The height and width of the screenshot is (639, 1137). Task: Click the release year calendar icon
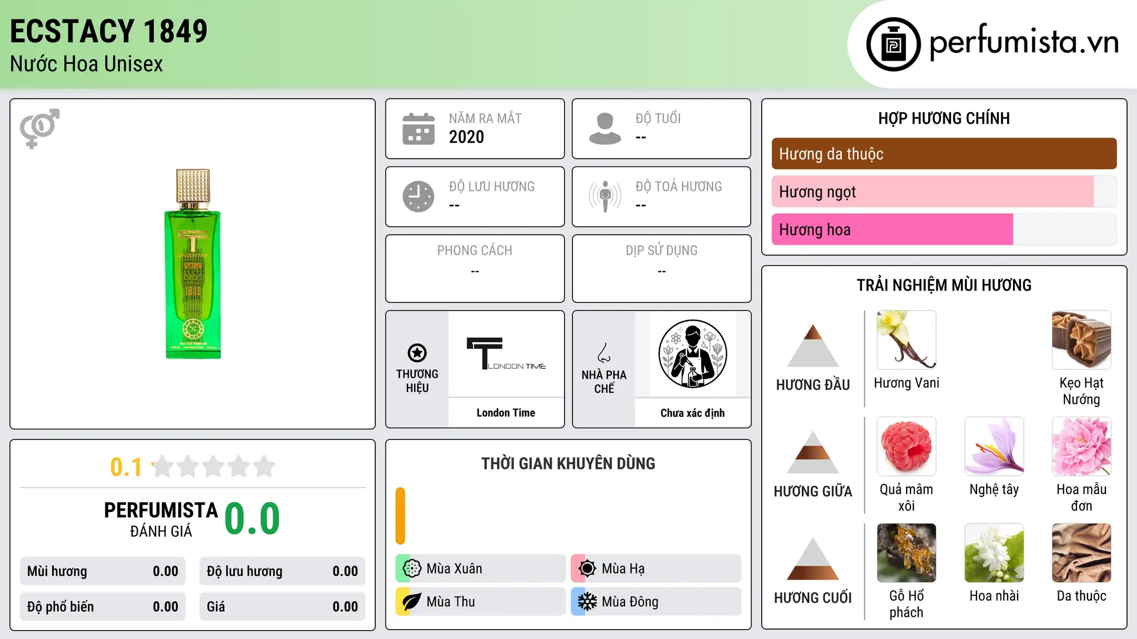click(x=419, y=129)
